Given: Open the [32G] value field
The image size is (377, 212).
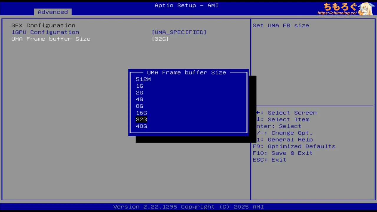Looking at the screenshot, I should [x=160, y=39].
